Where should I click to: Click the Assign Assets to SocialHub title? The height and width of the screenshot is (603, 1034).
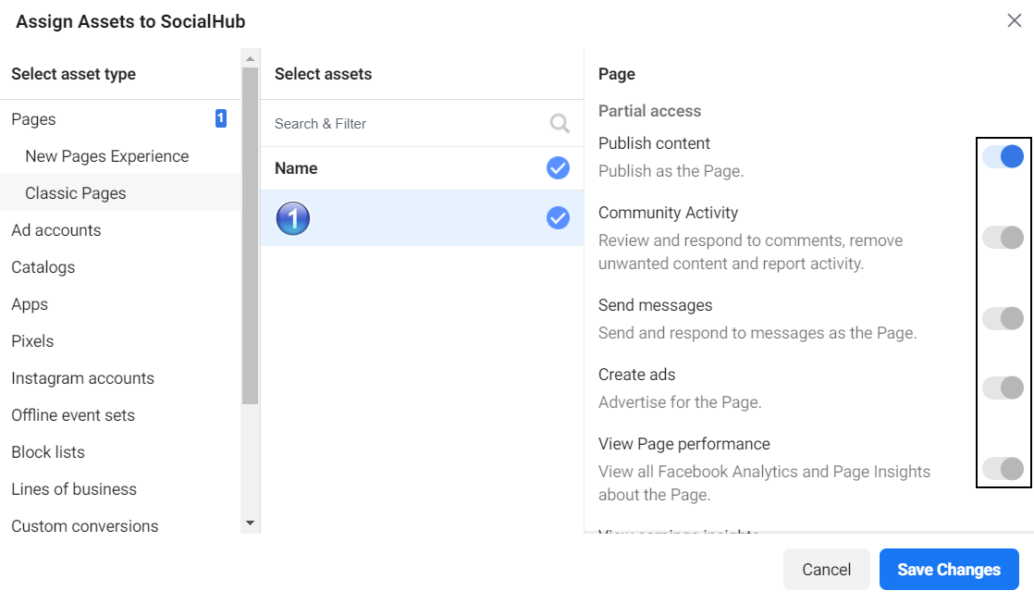130,21
